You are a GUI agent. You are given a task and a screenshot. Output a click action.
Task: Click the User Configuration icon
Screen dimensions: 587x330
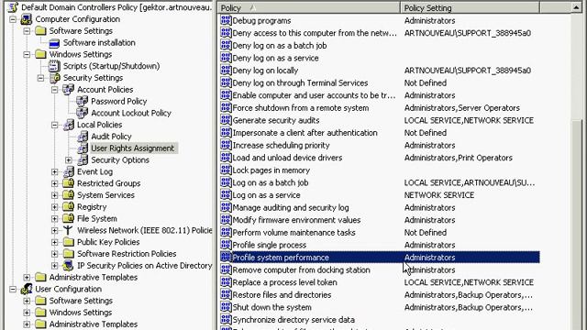coord(27,289)
